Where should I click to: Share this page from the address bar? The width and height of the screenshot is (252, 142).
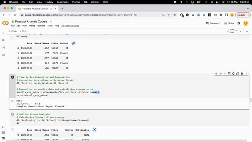169,15
